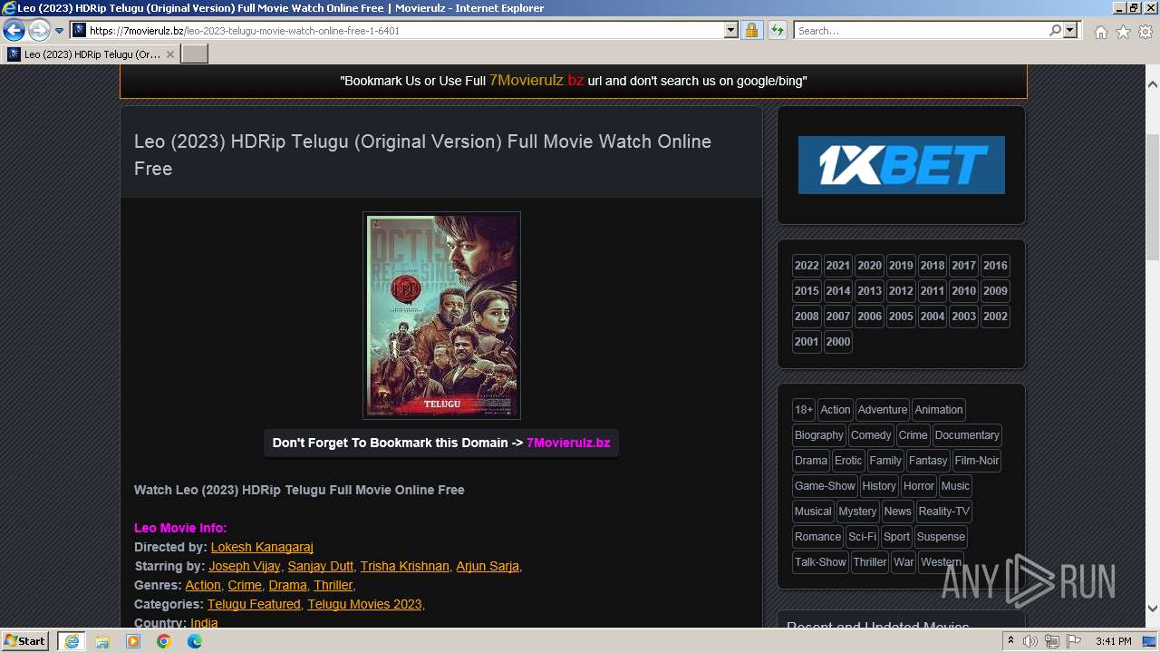Select the 2022 year button
The image size is (1160, 653).
tap(807, 266)
